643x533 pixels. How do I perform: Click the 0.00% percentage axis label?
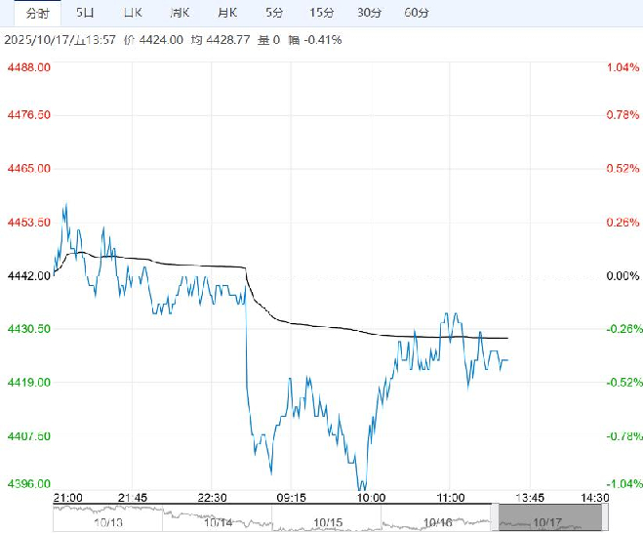[621, 275]
